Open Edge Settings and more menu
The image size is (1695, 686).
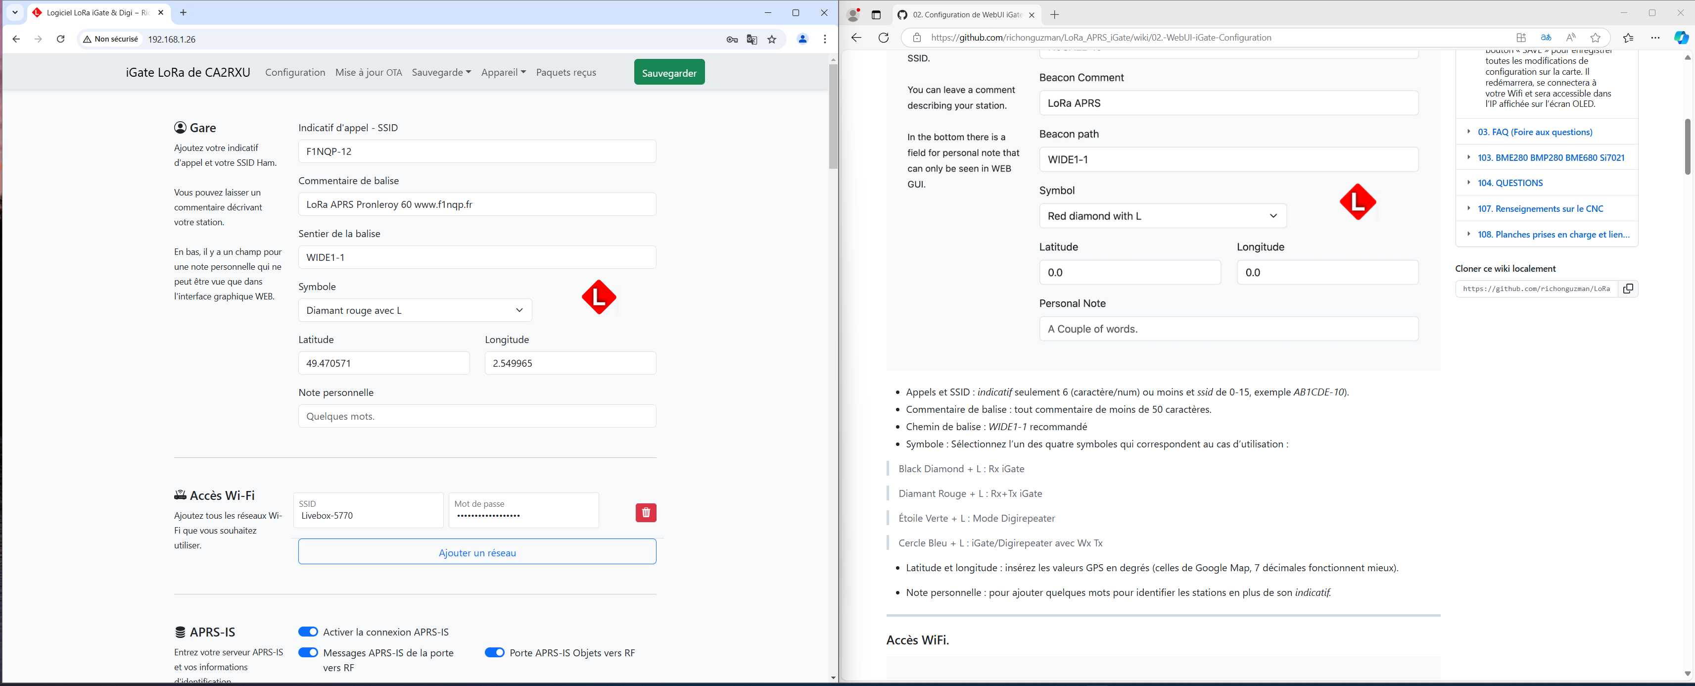[1655, 38]
